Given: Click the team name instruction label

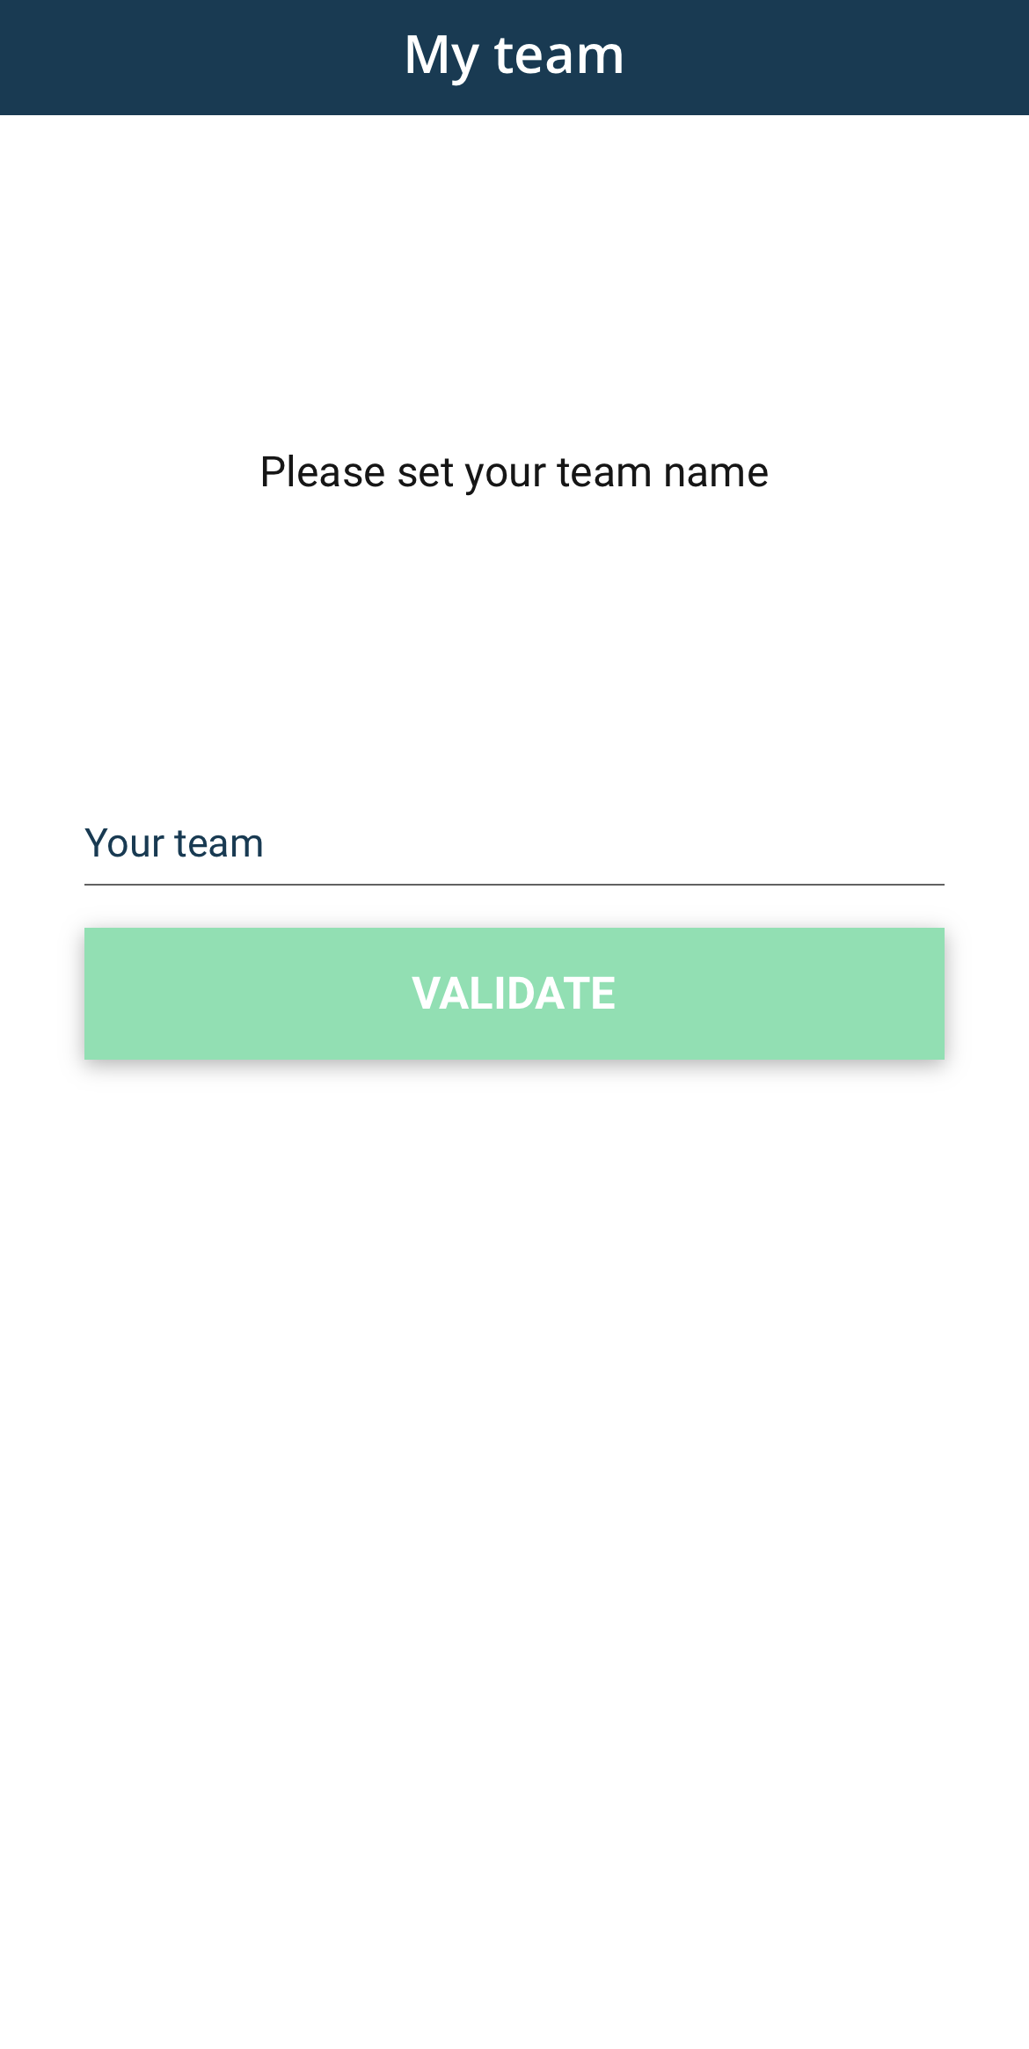Looking at the screenshot, I should 514,472.
